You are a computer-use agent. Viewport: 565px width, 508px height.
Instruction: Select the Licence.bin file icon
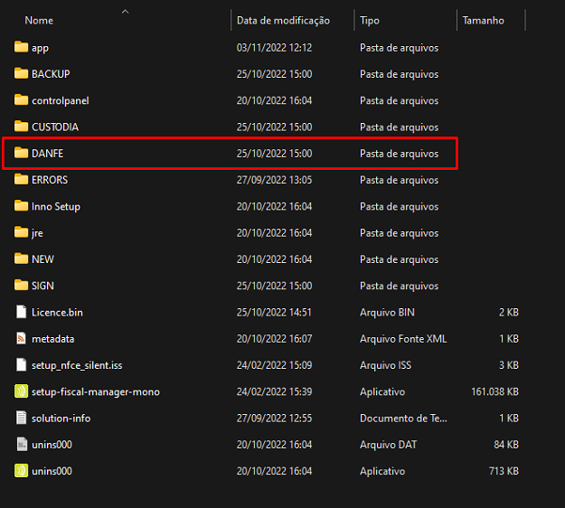coord(22,312)
